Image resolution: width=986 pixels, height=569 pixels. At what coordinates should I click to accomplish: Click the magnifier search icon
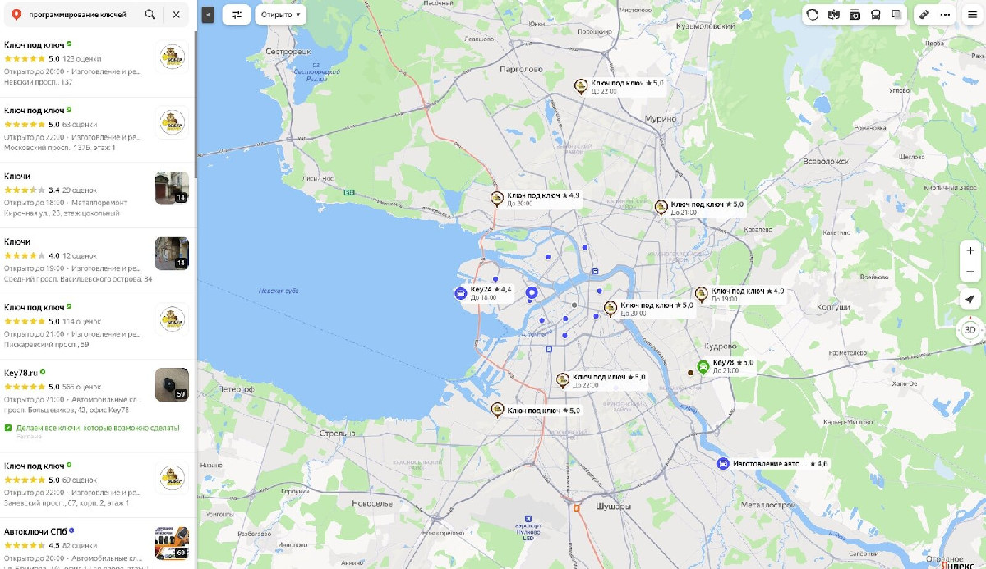150,15
